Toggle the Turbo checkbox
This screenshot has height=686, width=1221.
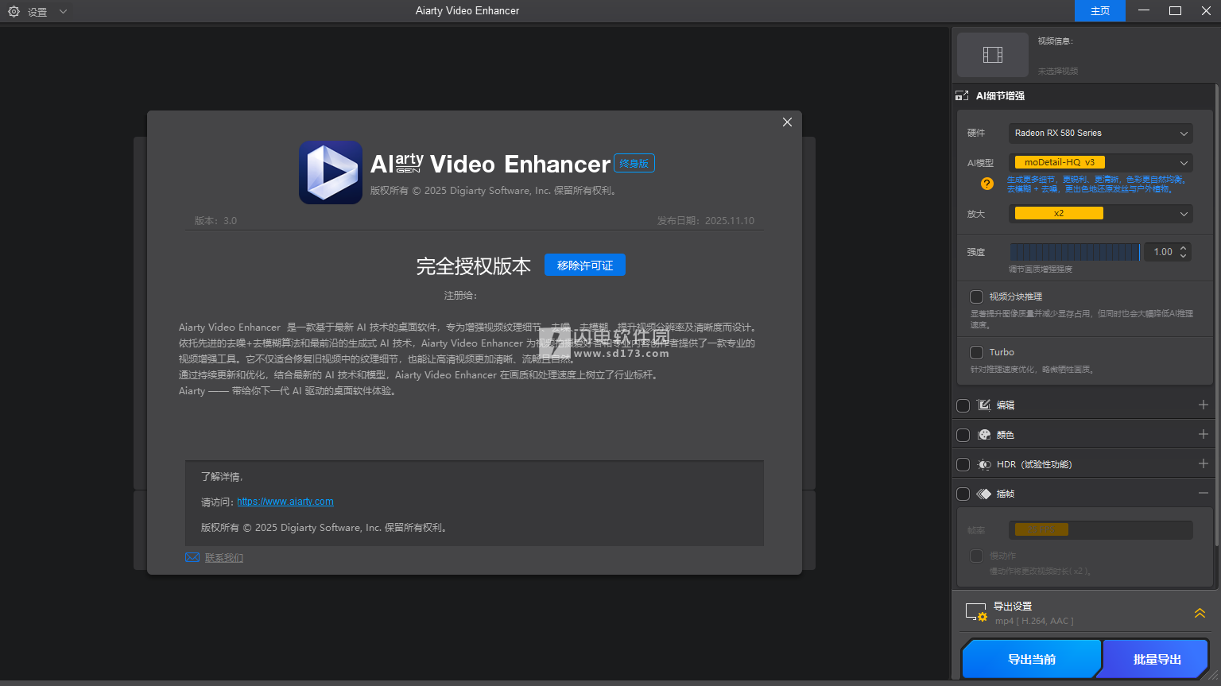tap(976, 352)
